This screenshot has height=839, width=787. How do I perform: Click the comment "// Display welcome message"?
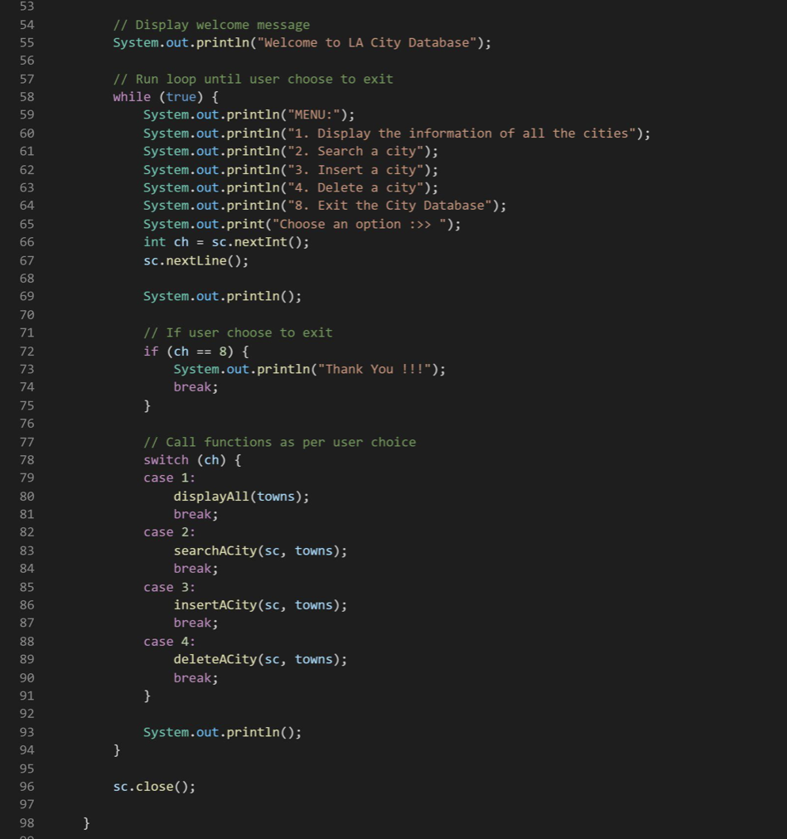(211, 25)
